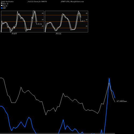Select the 'Fast K' legend label
The height and width of the screenshot is (134, 134).
click(x=5, y=6)
